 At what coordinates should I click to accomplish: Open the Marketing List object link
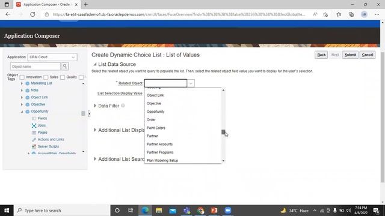(x=42, y=83)
